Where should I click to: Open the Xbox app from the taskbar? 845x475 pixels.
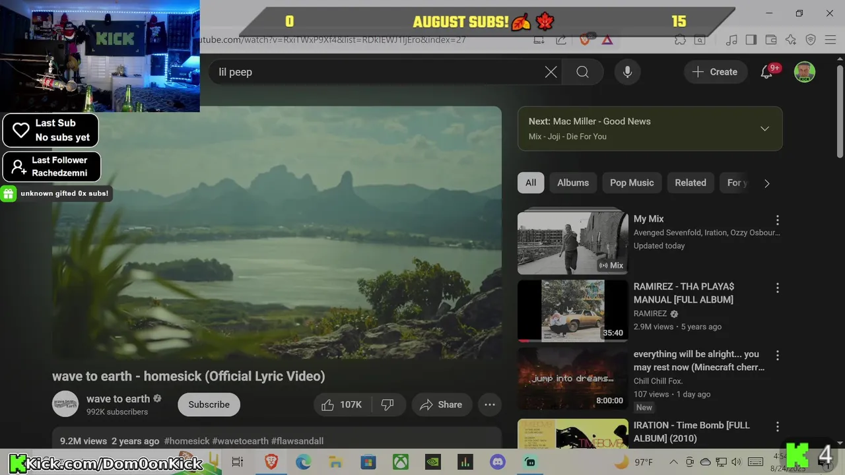[x=401, y=462]
